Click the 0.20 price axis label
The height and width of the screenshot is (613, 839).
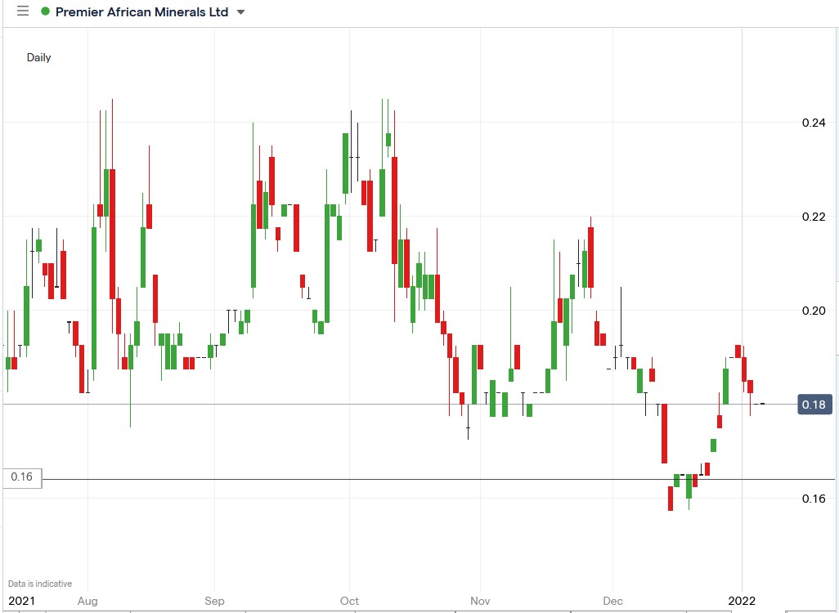pyautogui.click(x=813, y=311)
